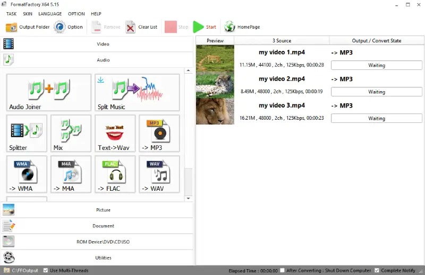Expand the Utilities section

point(97,258)
